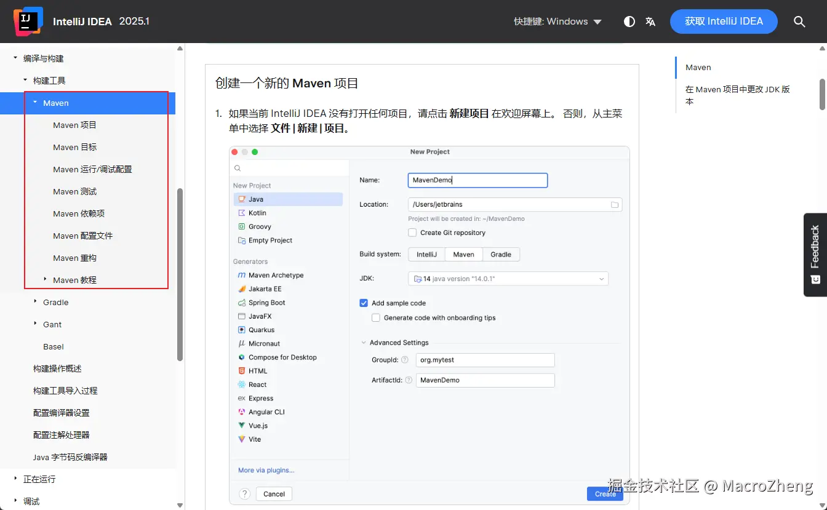Viewport: 827px width, 510px height.
Task: Click the Kotlin icon in New Project list
Action: coord(242,213)
